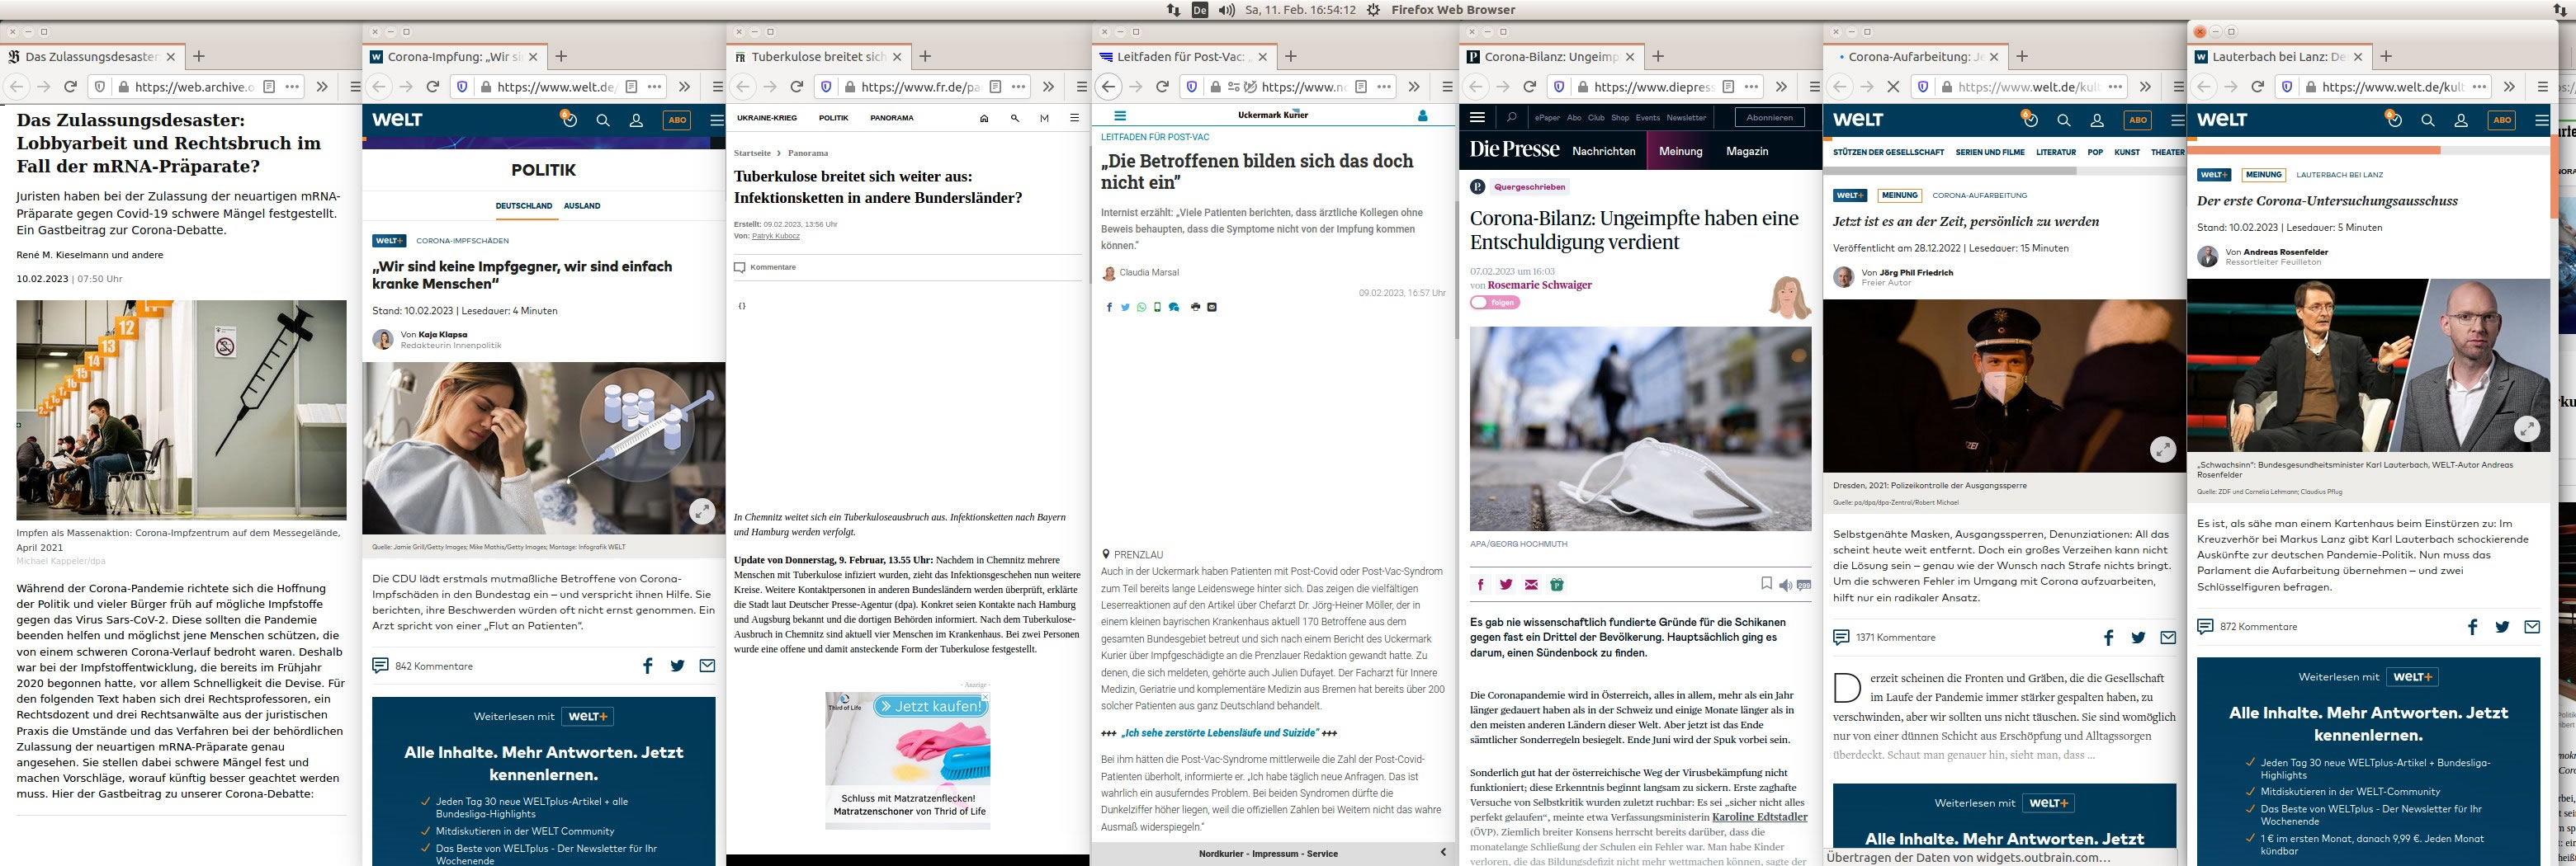Open WELT site menu in Lauterbach bei Lanz window
Screen dimensions: 2576x866
point(2541,120)
